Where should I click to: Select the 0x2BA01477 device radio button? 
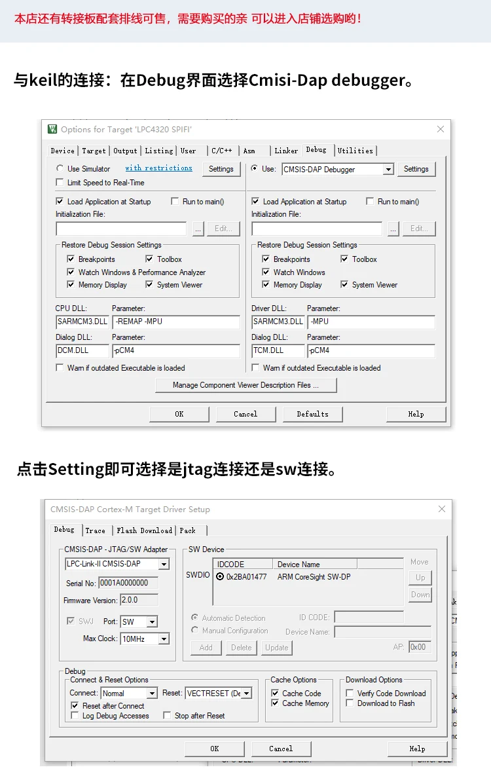click(x=220, y=577)
